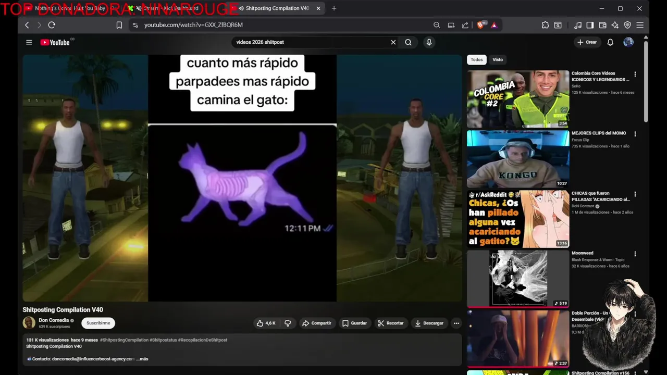
Task: Open the tab search window icon
Action: tap(558, 25)
